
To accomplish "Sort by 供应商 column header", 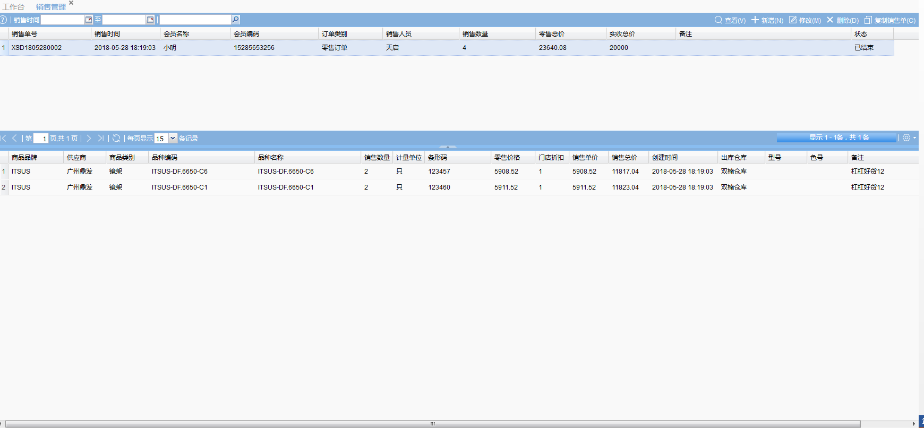I will coord(85,157).
